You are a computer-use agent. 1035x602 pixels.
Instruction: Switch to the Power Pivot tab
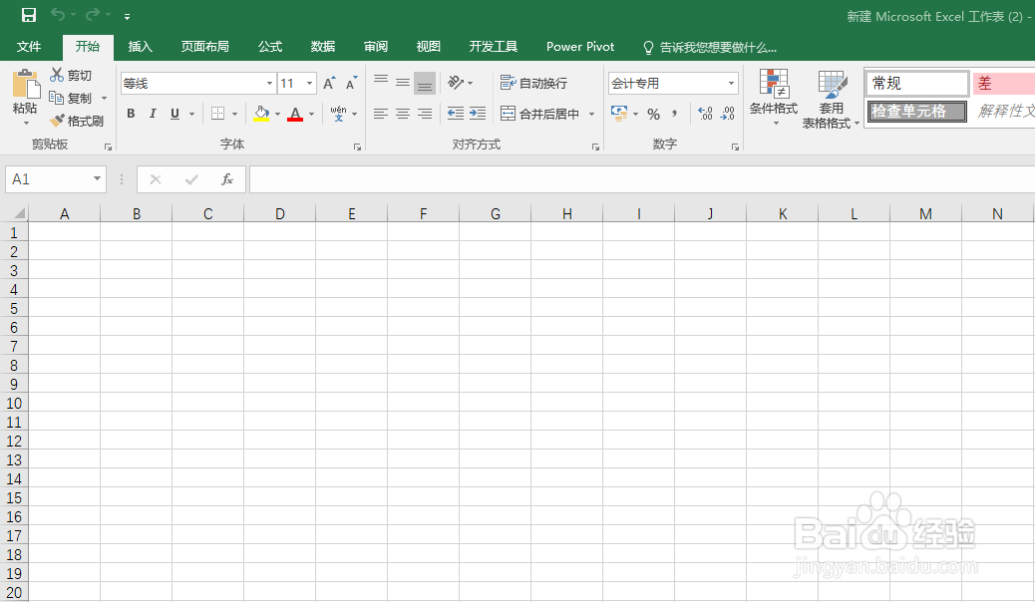click(x=580, y=47)
